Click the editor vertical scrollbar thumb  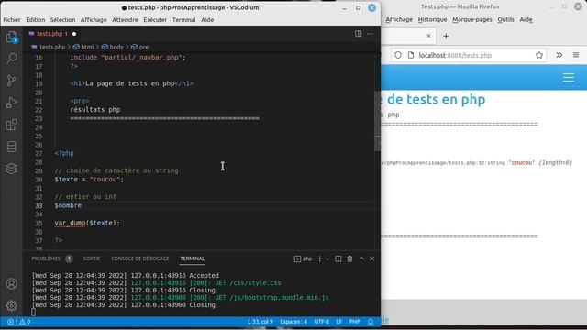(x=377, y=121)
